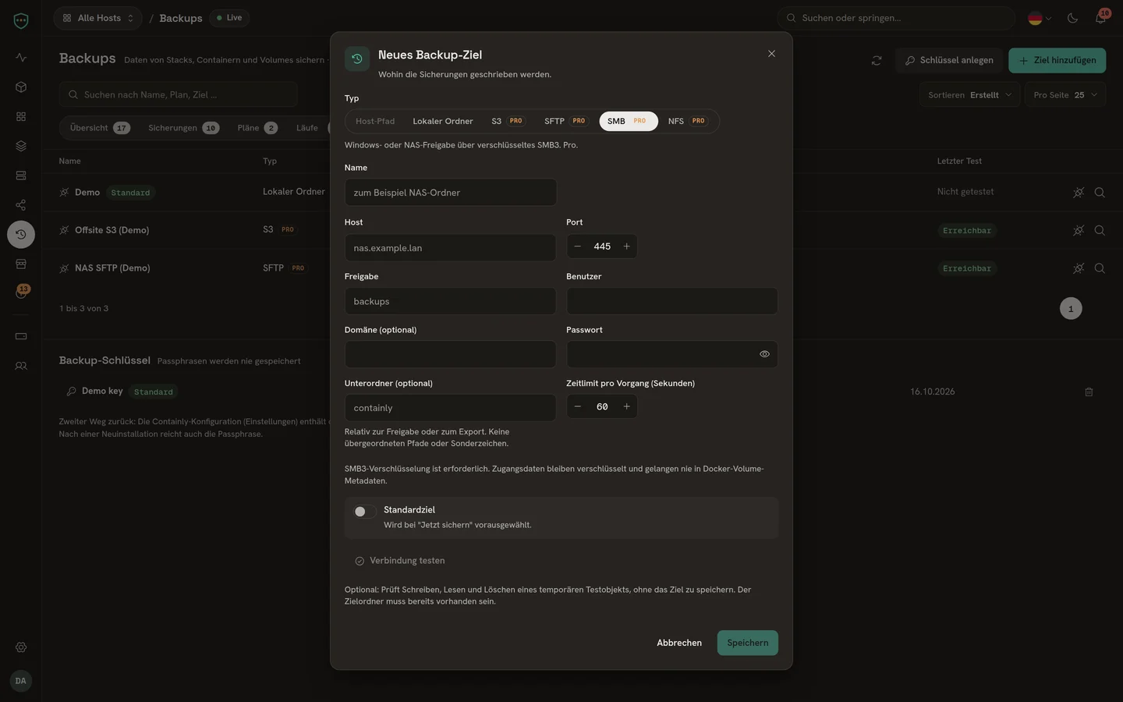Open the activity pulse icon in sidebar

coord(21,58)
